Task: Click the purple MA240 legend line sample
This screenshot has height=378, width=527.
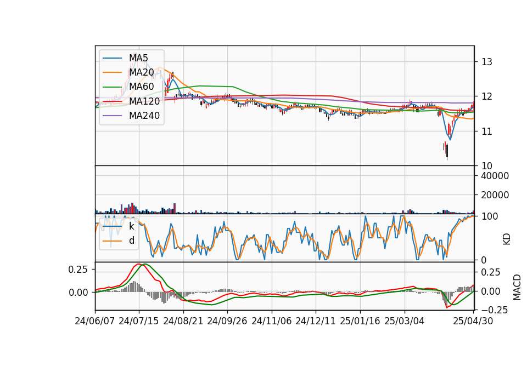Action: [112, 116]
